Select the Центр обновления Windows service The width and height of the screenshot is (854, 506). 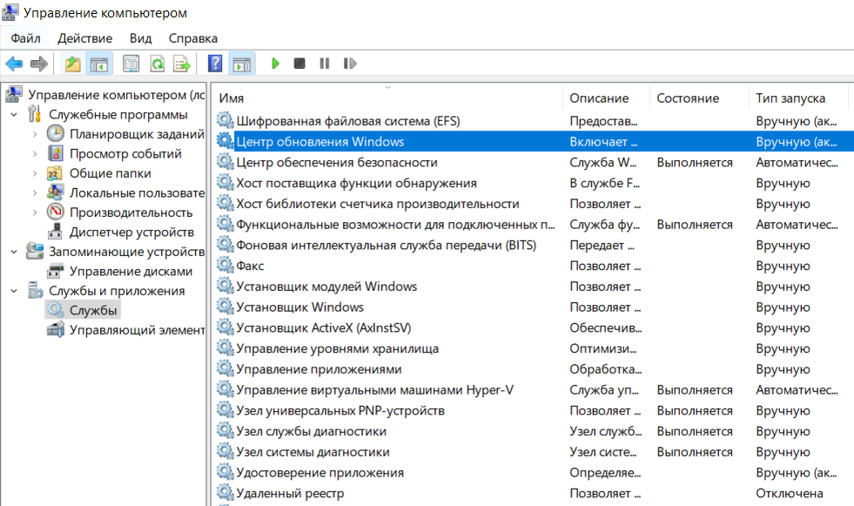(534, 142)
